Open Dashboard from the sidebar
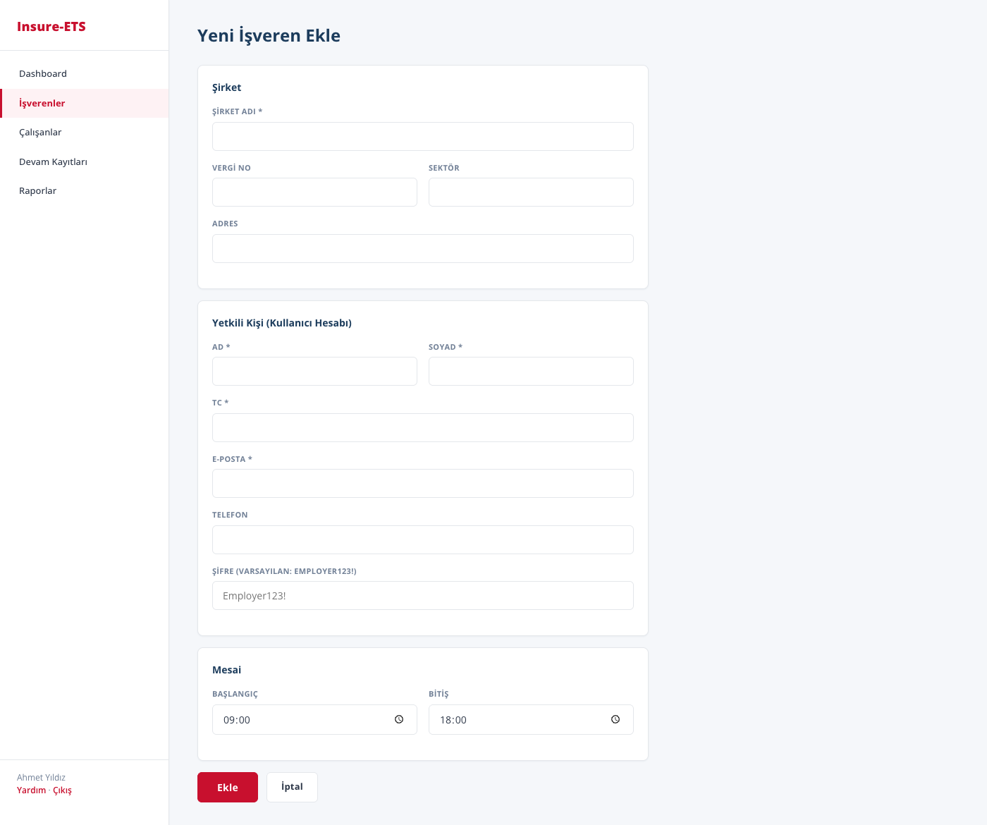The width and height of the screenshot is (987, 825). pos(43,73)
